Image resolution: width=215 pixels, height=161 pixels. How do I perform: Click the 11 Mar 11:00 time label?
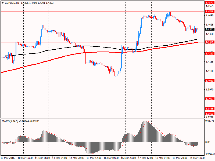42,158
